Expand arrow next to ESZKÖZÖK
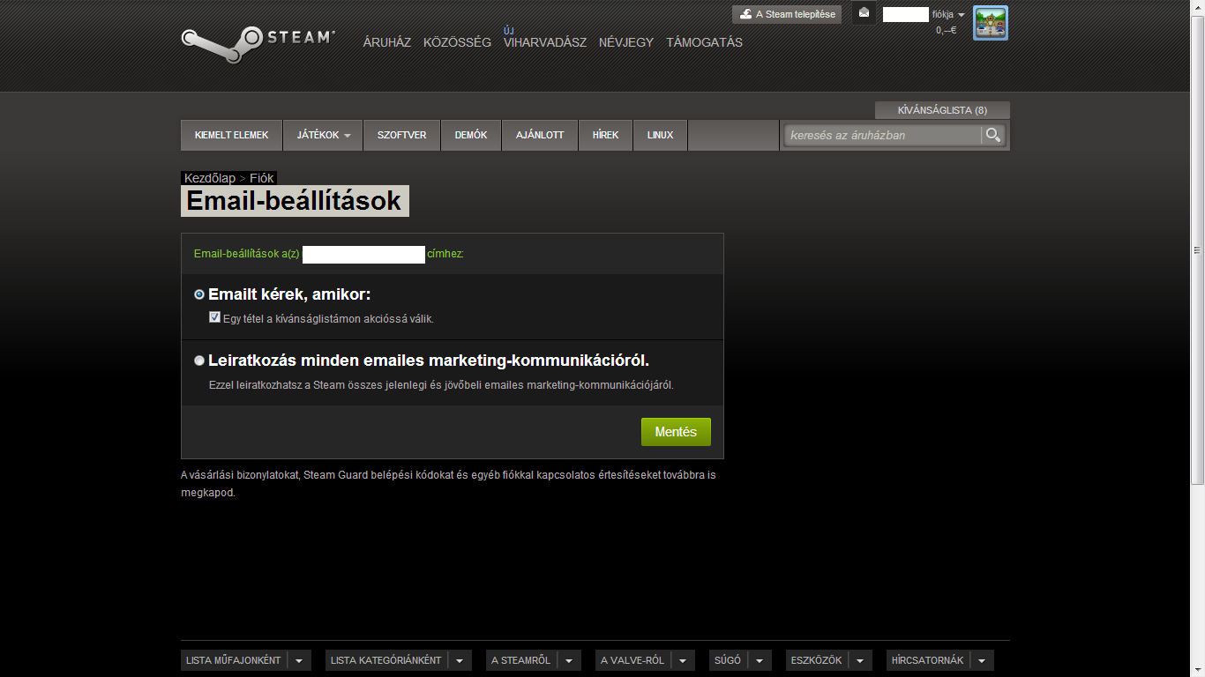This screenshot has height=677, width=1205. click(x=860, y=660)
